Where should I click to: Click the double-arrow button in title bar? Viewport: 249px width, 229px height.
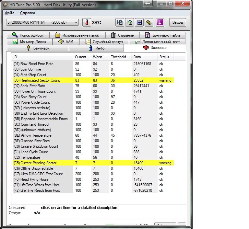pyautogui.click(x=147, y=4)
